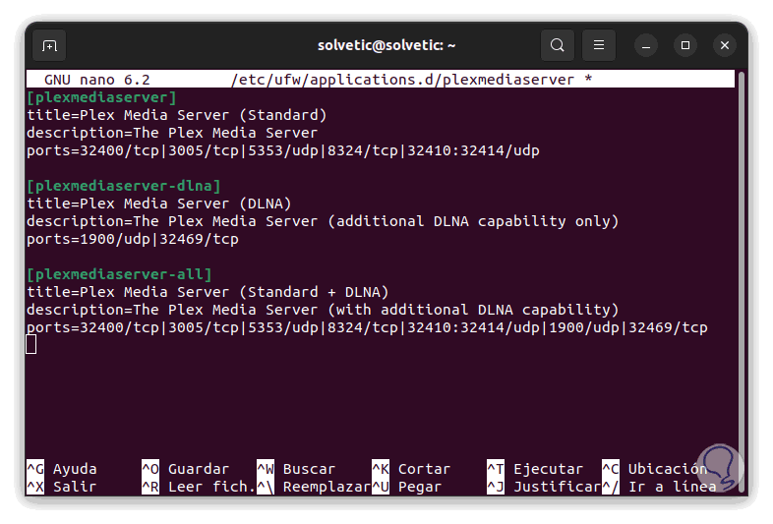Screen dimensions: 773x524
Task: Click title=Plex Media Server (DLNA) line
Action: coord(158,204)
